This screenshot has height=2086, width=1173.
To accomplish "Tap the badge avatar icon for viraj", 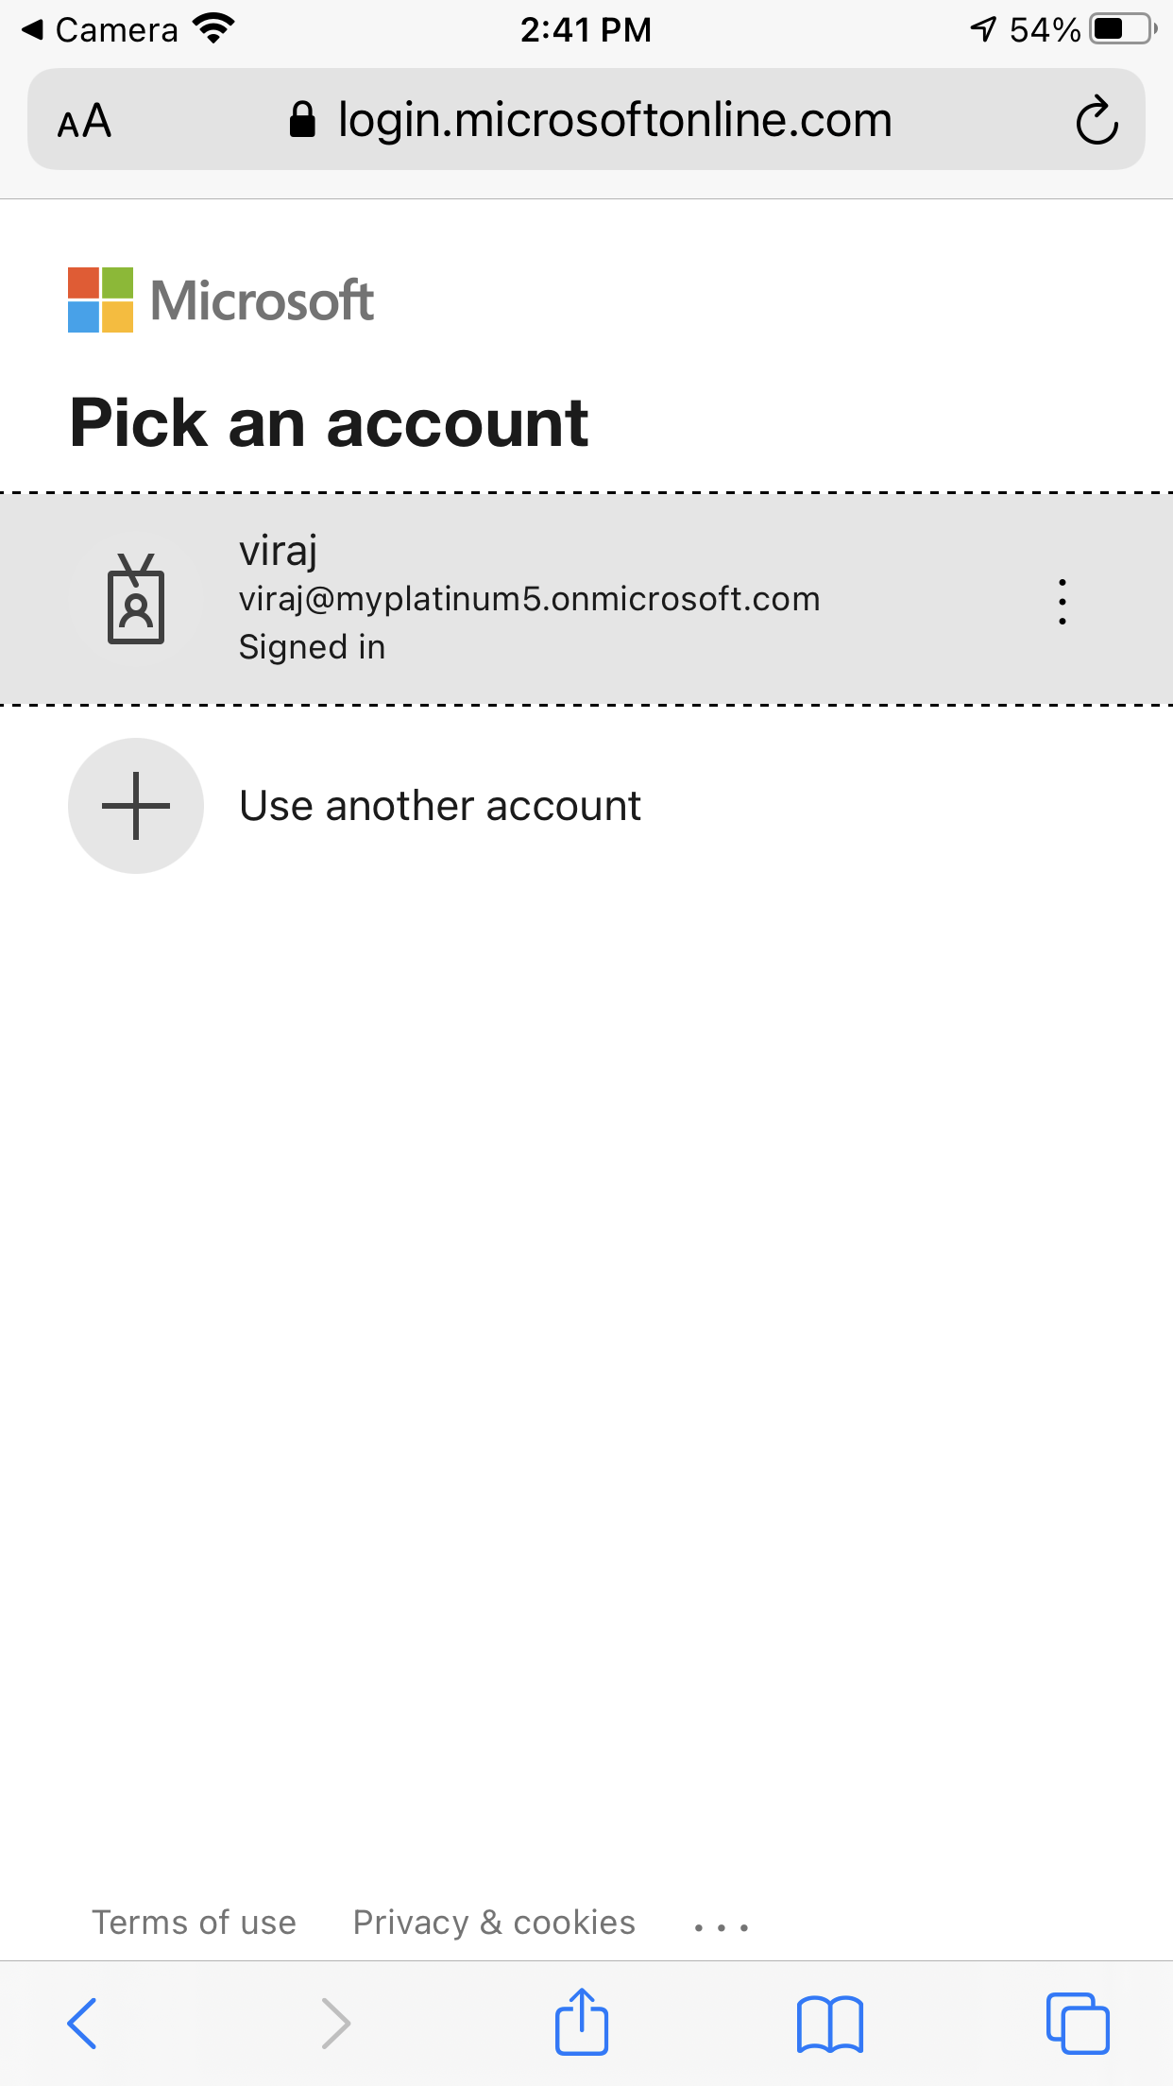I will click(136, 599).
